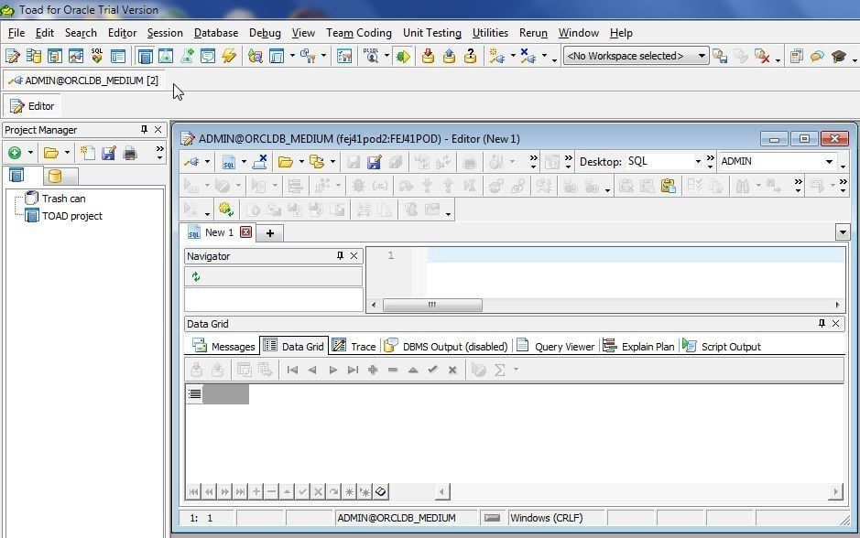Open the workspace selector dropdown
The image size is (860, 538).
(x=702, y=56)
